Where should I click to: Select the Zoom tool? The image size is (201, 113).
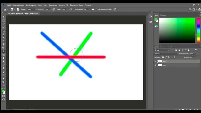pos(3,82)
